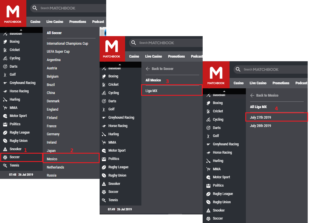Select Tennis racket icon in left sidebar

click(5, 165)
